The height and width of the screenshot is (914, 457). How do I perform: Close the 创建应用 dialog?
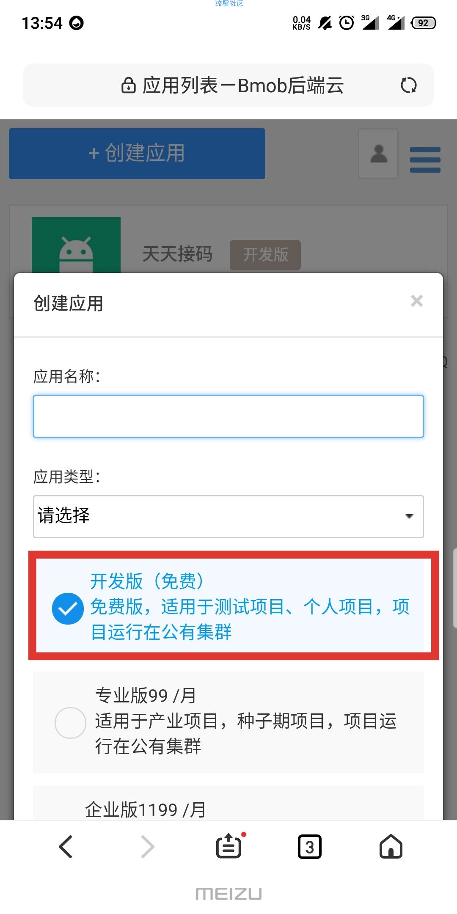[x=417, y=301]
